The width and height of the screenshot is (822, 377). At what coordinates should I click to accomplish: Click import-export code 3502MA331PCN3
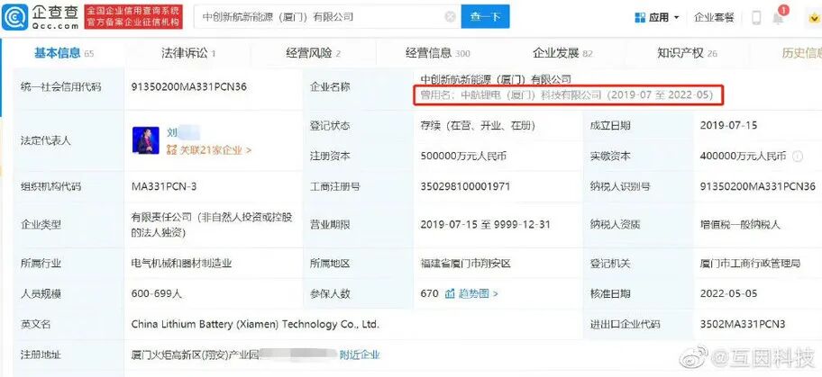click(x=743, y=325)
